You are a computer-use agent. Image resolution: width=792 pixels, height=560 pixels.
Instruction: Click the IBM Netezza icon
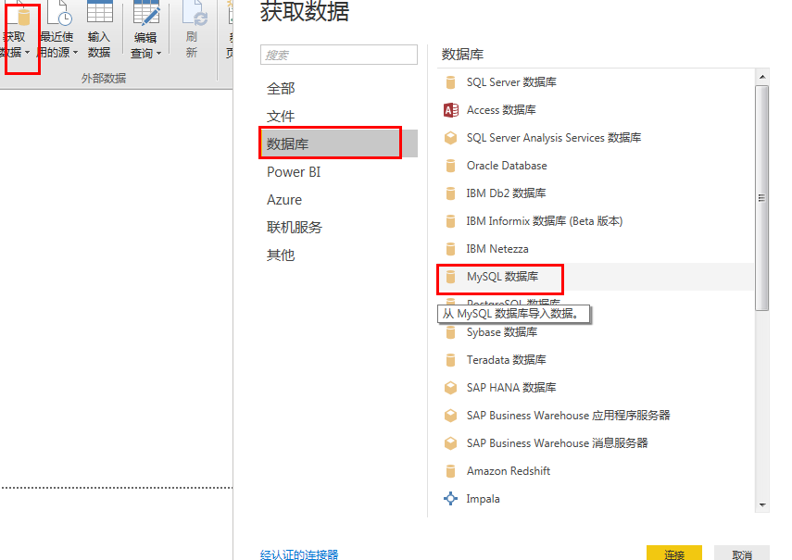450,249
